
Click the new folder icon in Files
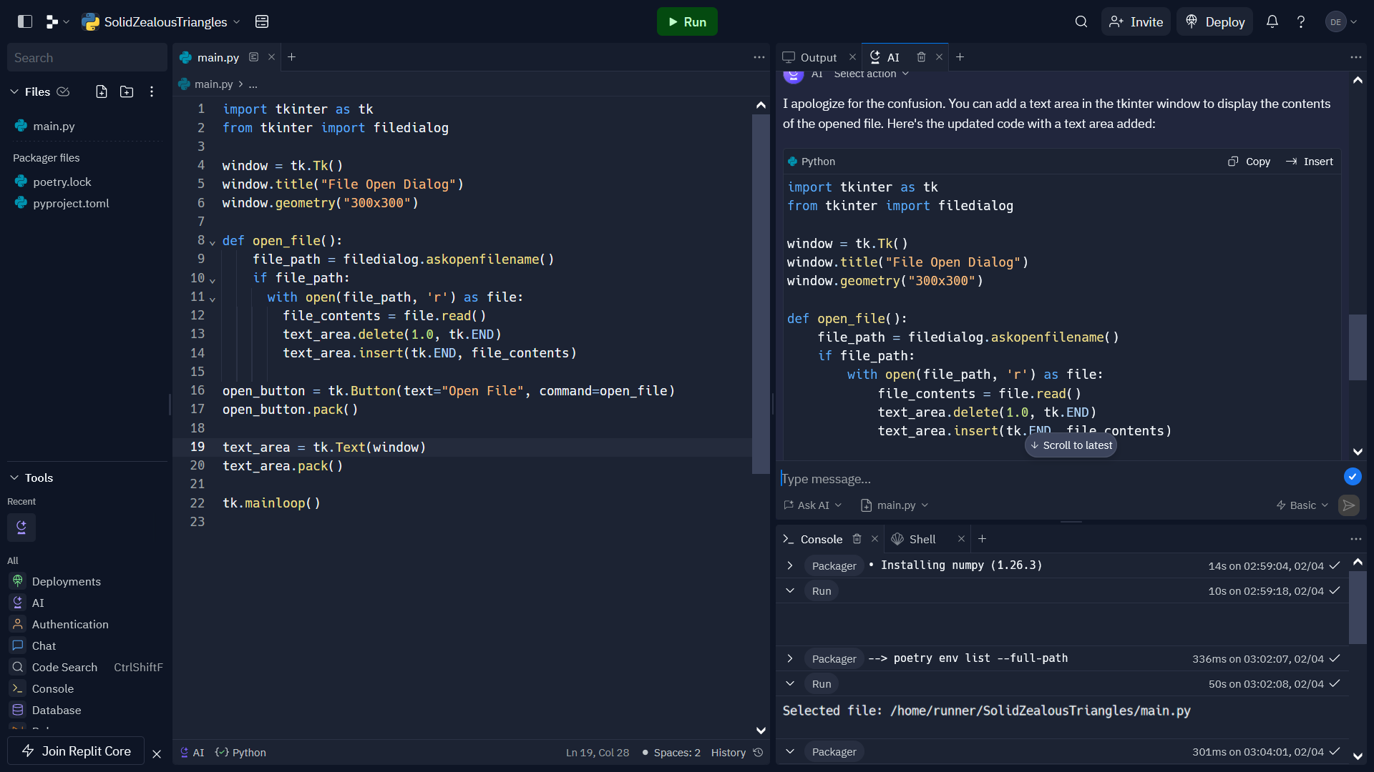pyautogui.click(x=127, y=91)
